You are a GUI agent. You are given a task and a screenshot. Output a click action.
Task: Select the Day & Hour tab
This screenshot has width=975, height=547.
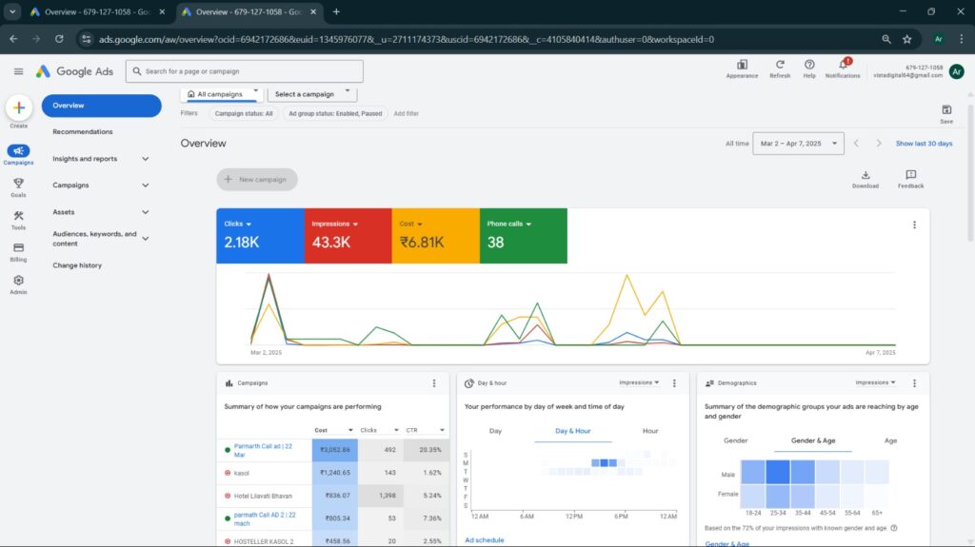572,431
